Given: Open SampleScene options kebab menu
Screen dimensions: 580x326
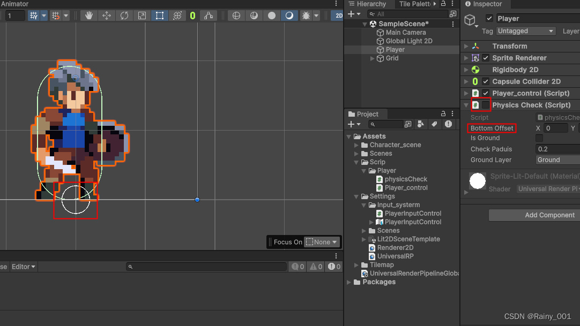Looking at the screenshot, I should (x=453, y=24).
